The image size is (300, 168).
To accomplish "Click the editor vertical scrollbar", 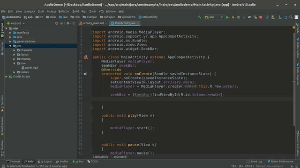I will click(x=294, y=79).
